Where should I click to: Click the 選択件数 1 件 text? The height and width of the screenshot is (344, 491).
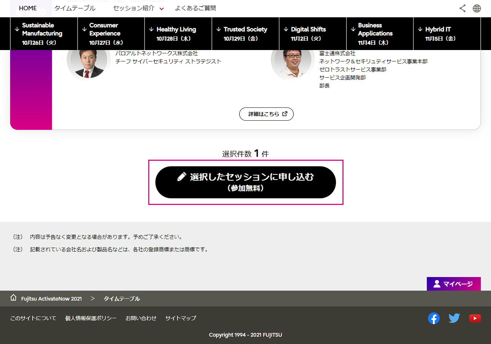coord(245,153)
